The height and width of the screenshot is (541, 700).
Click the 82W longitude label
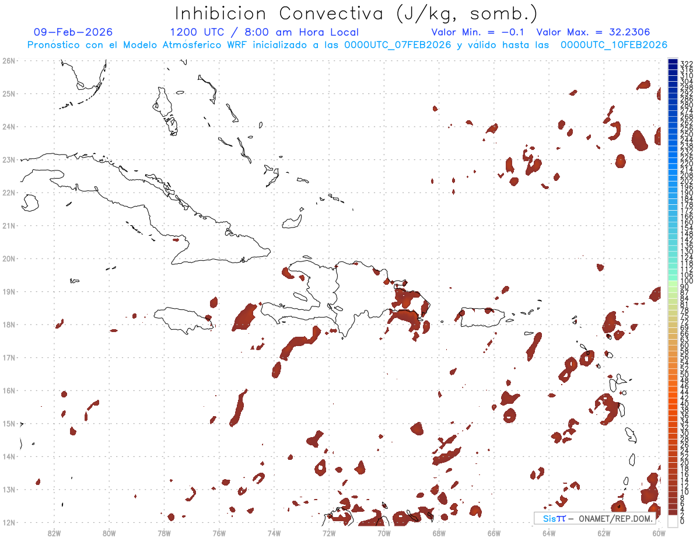[54, 532]
